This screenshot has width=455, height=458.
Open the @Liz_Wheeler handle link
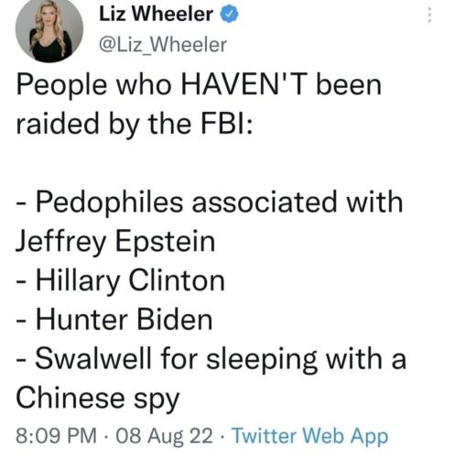coord(163,45)
